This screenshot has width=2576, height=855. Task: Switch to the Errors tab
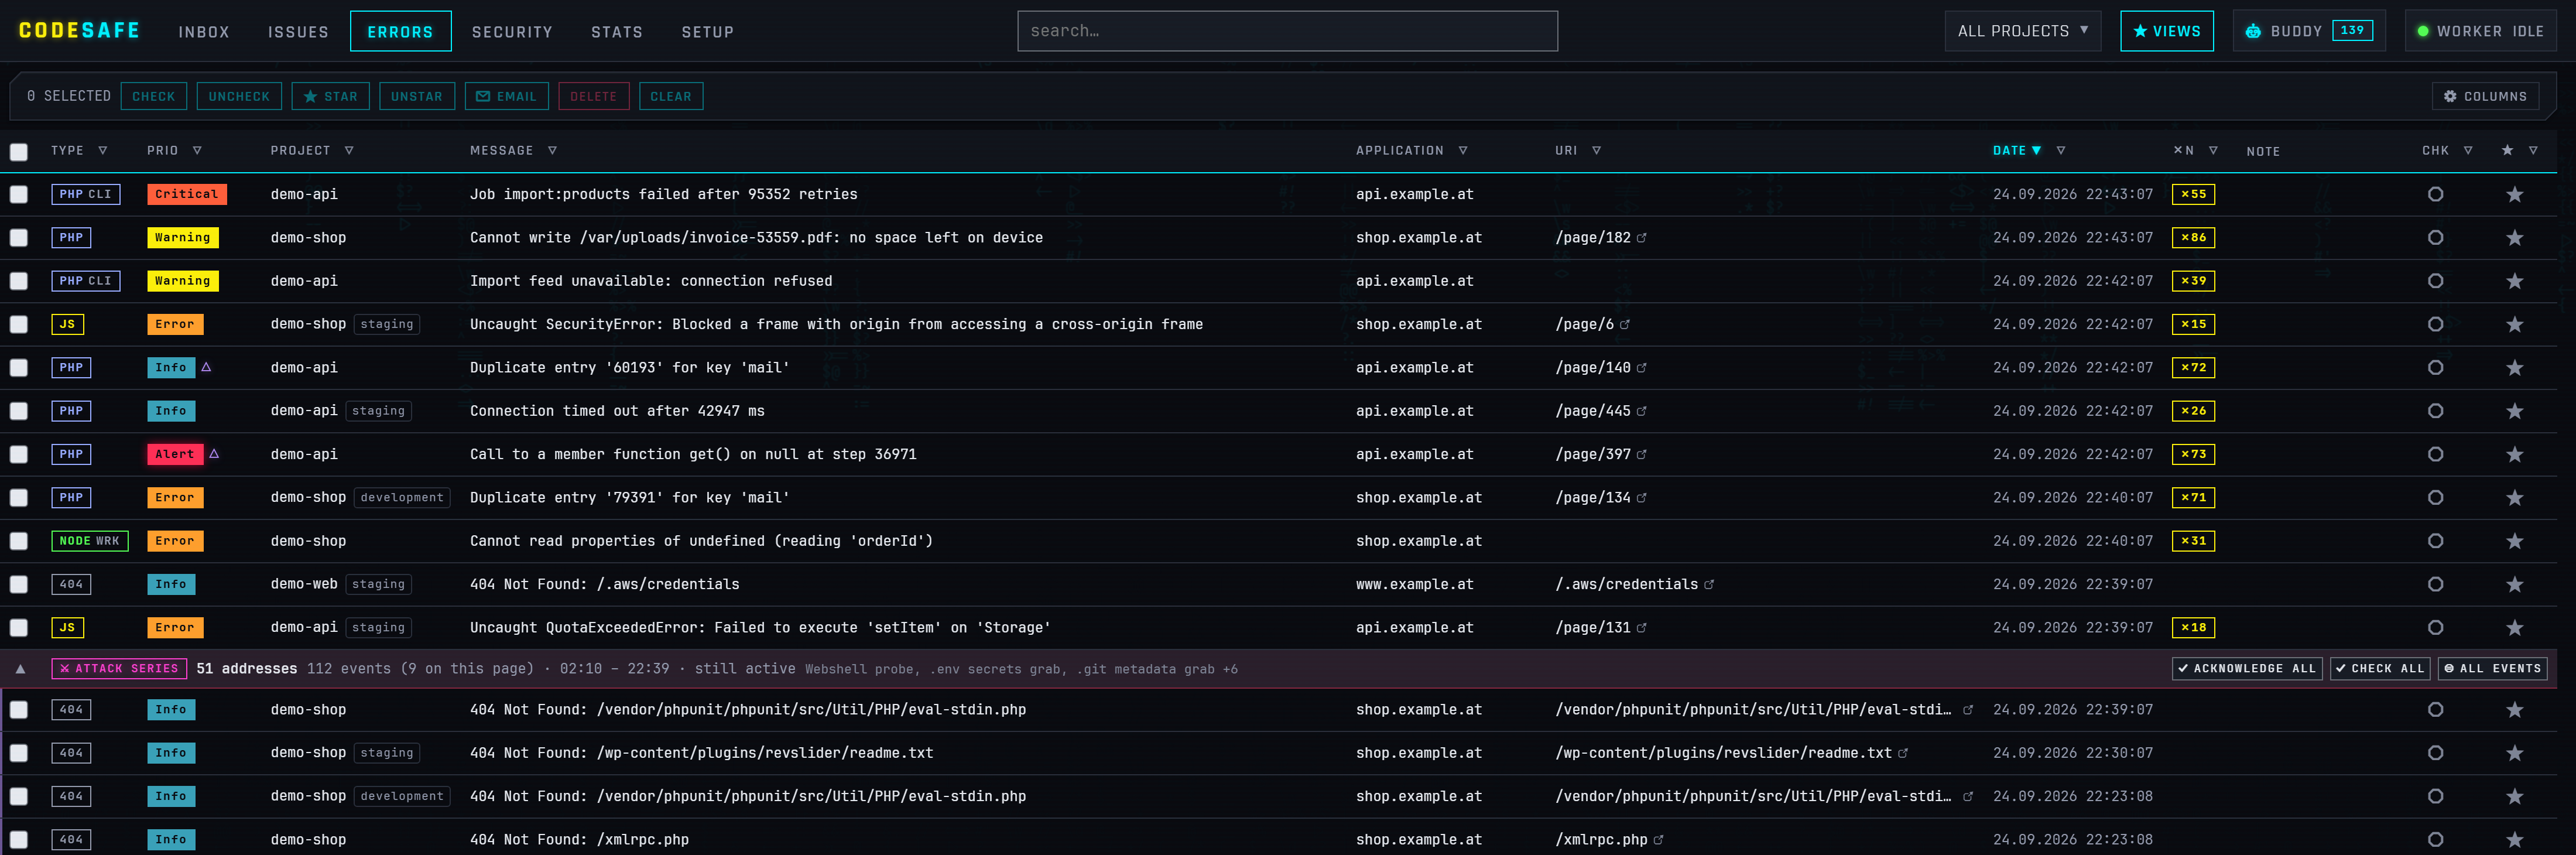pos(400,32)
